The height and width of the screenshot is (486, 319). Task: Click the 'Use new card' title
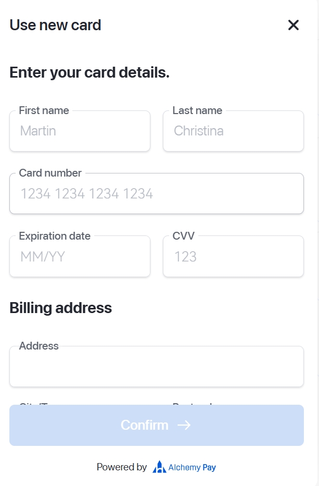click(x=55, y=25)
